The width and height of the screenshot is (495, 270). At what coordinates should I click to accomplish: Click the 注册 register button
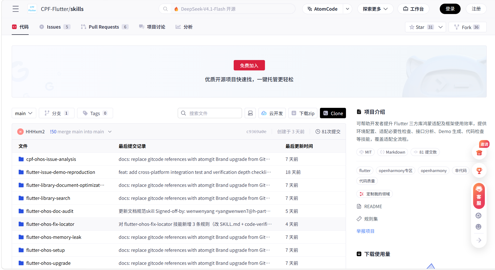click(476, 9)
